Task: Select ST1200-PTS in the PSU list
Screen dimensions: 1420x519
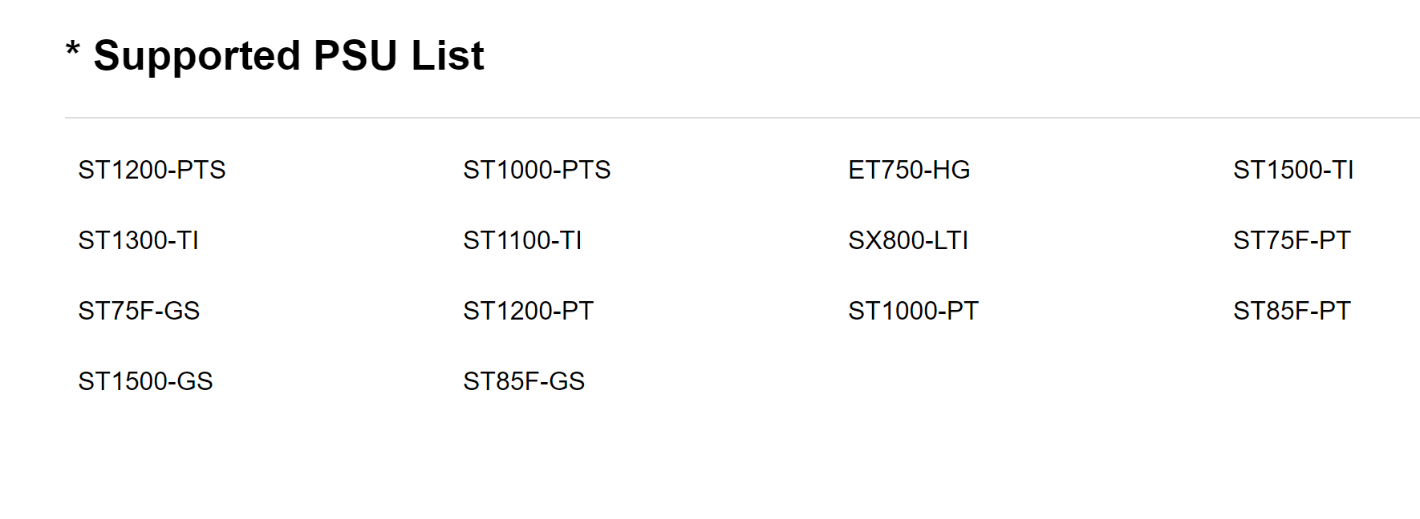Action: (152, 170)
